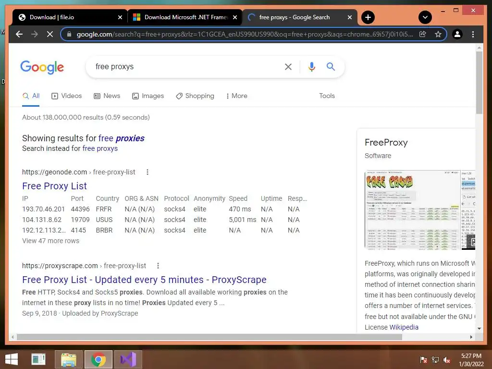Start voice search with the microphone icon

311,66
